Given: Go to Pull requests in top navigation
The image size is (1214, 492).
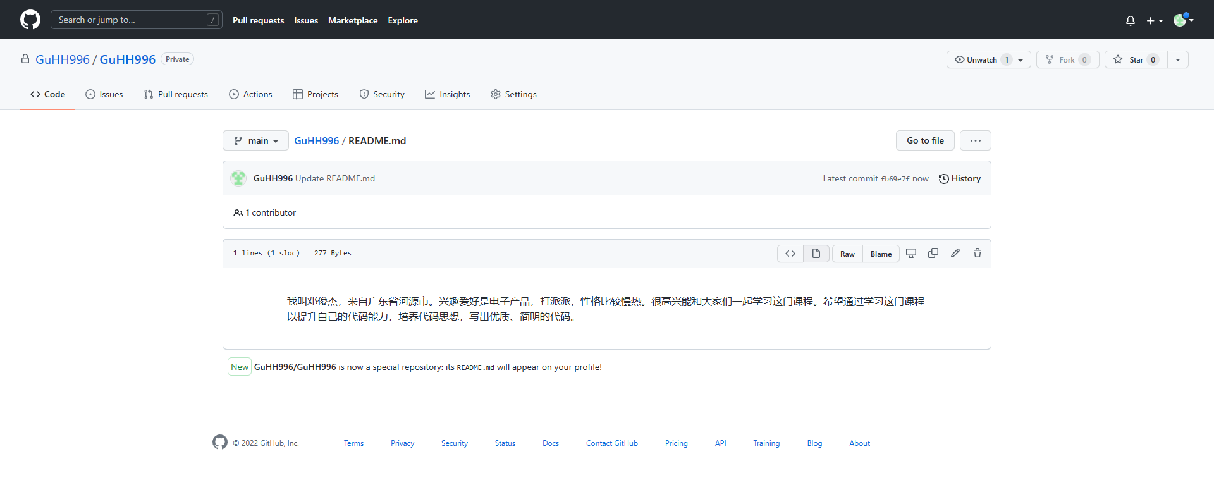Looking at the screenshot, I should [x=258, y=20].
